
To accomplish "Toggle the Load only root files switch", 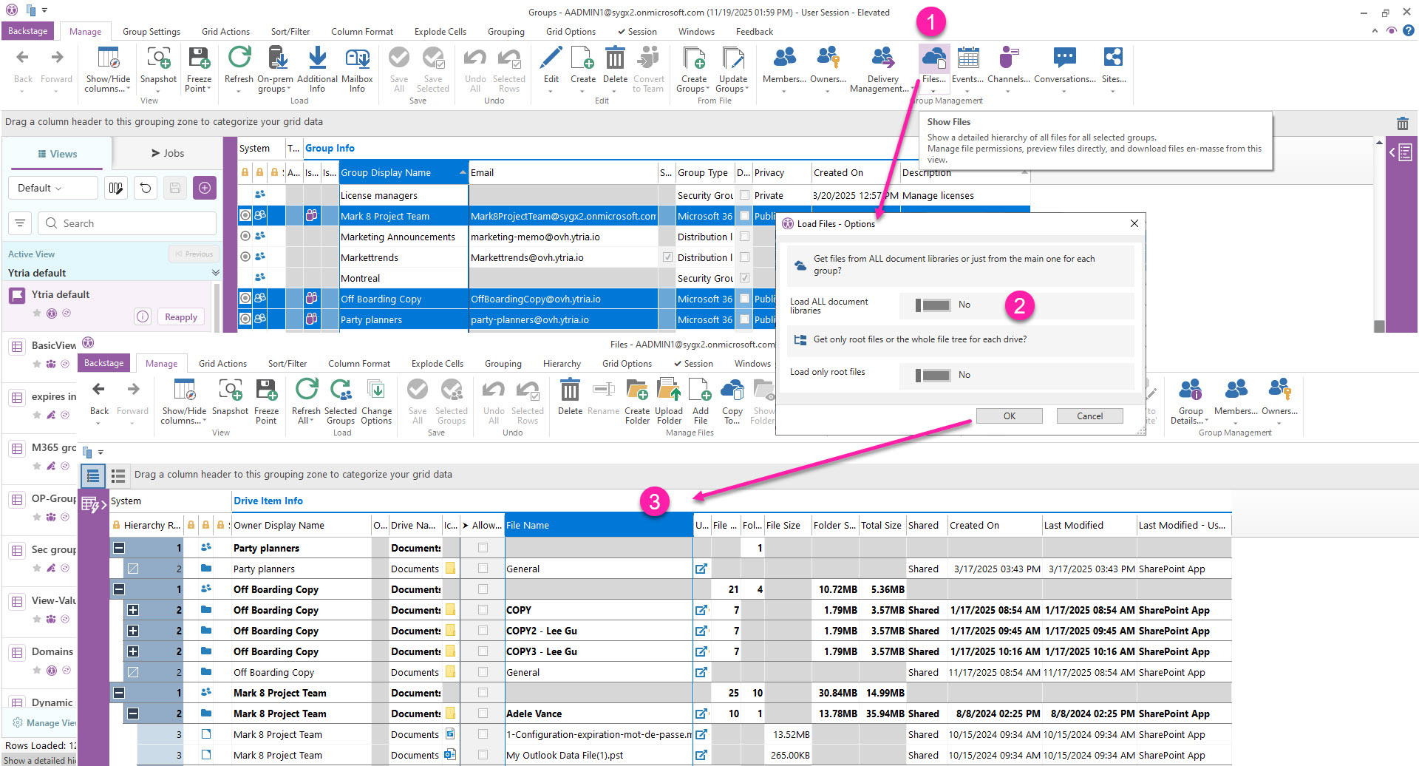I will click(933, 376).
